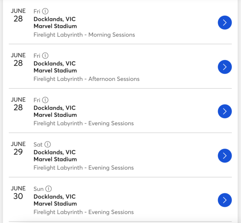Image resolution: width=241 pixels, height=223 pixels.
Task: Open June 30 Firelight Labyrinth Evening Sessions title
Action: pyautogui.click(x=83, y=212)
